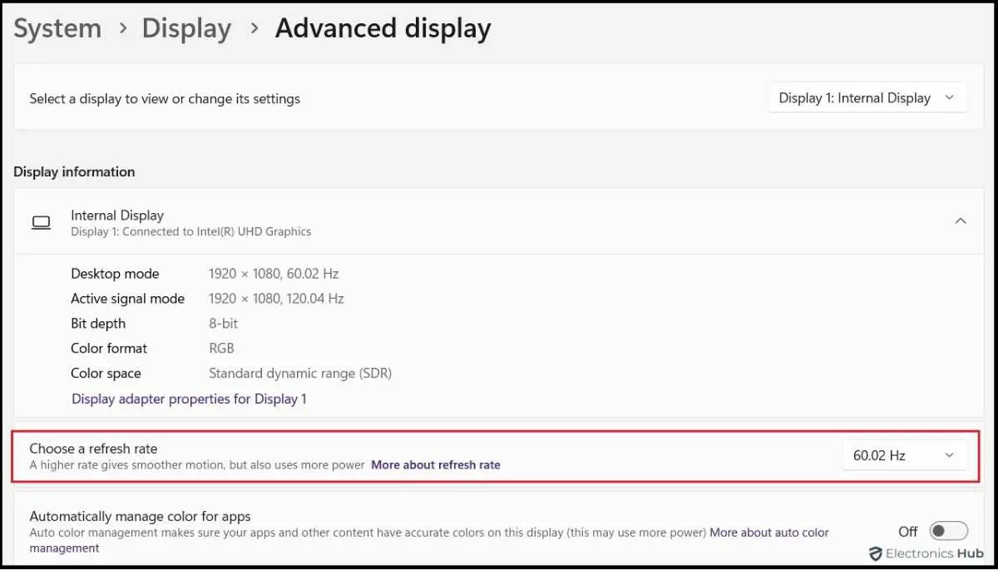The image size is (998, 570).
Task: Toggle Automatically manage color for apps switch
Action: [948, 531]
